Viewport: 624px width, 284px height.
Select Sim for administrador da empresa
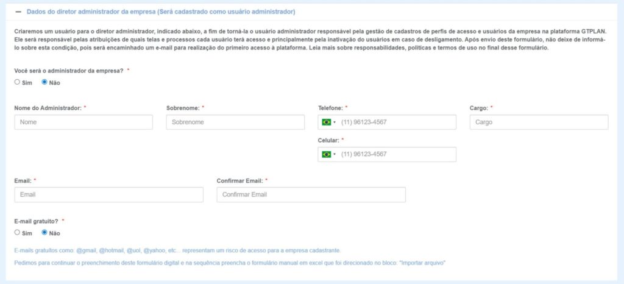coord(16,82)
